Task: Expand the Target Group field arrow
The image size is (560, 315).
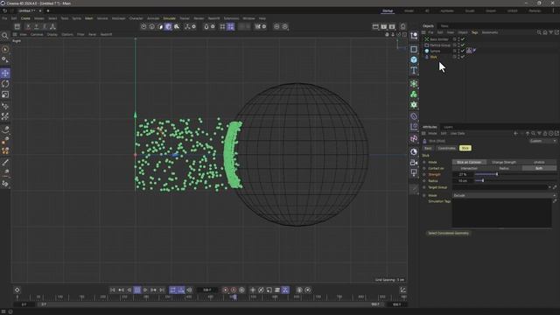Action: (549, 187)
